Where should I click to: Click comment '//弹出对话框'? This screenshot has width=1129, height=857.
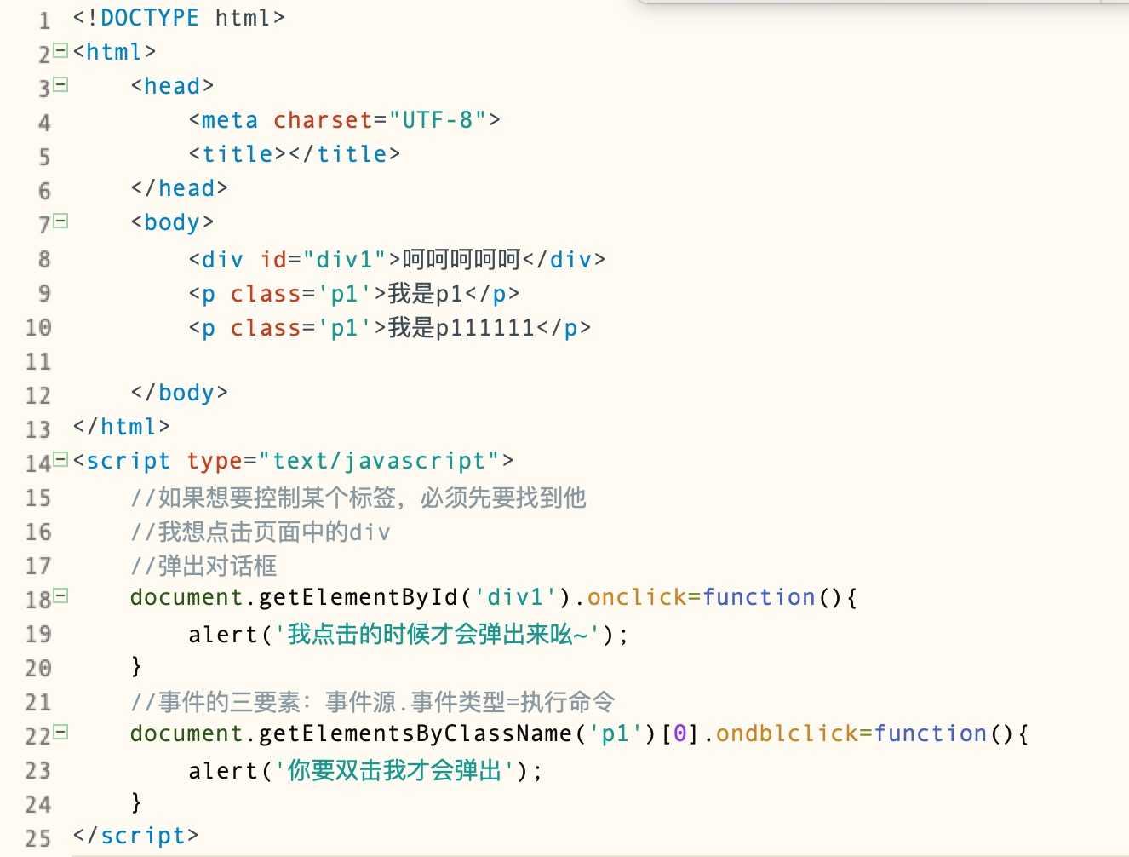click(x=204, y=566)
